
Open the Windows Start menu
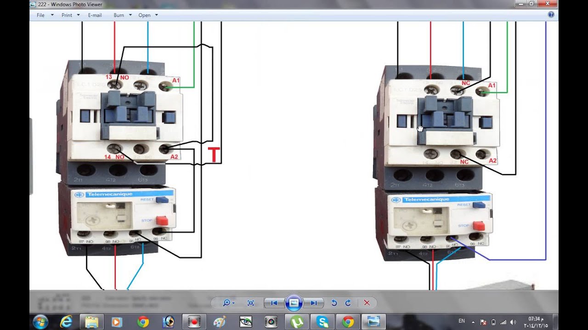[x=40, y=322]
